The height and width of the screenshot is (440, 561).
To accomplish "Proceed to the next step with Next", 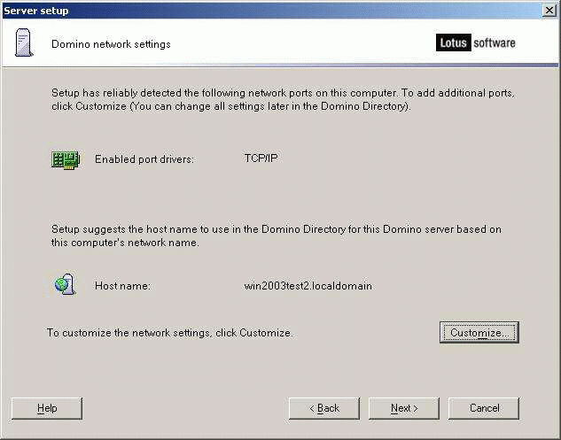I will click(x=403, y=408).
